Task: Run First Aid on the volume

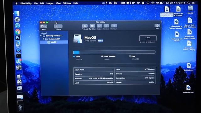Action: 85,26
